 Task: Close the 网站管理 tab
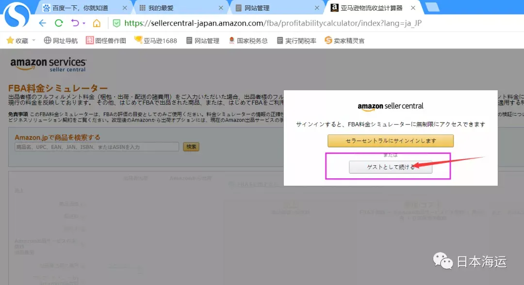[317, 8]
